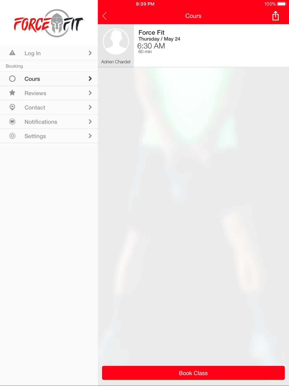Click the speech bubble icon beside Notifications
Image resolution: width=289 pixels, height=386 pixels.
[12, 122]
